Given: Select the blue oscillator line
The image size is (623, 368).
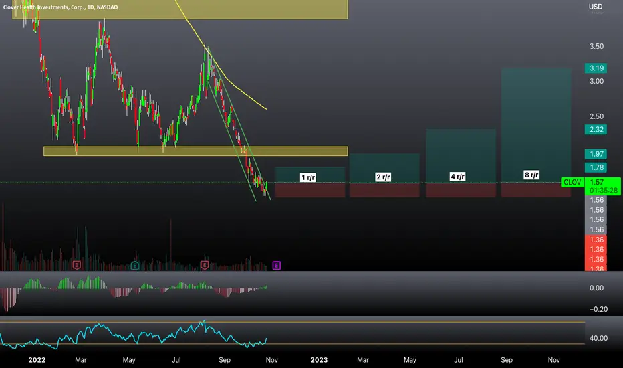Looking at the screenshot, I should point(133,335).
